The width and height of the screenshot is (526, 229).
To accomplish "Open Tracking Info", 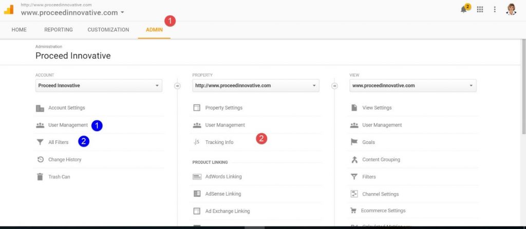I will tap(219, 142).
